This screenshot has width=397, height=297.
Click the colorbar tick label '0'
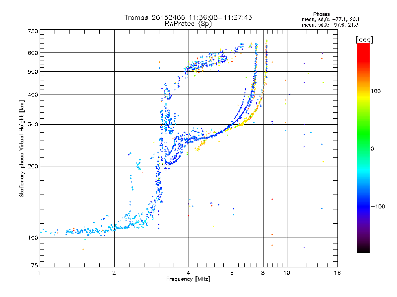[372, 149]
